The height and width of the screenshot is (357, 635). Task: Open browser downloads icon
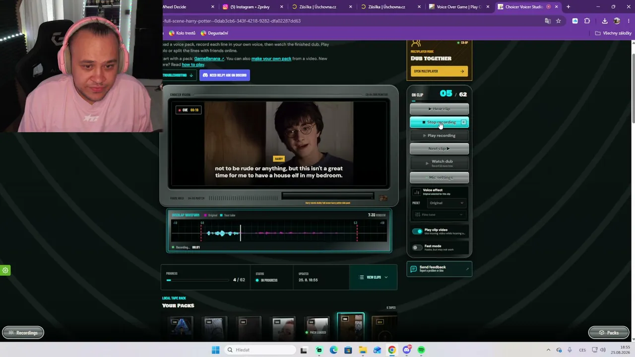(605, 21)
